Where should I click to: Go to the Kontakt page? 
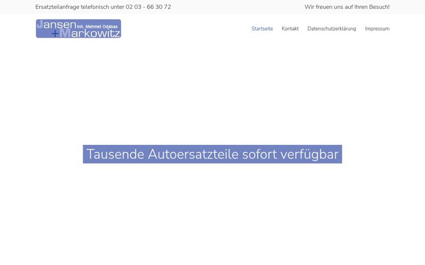290,29
